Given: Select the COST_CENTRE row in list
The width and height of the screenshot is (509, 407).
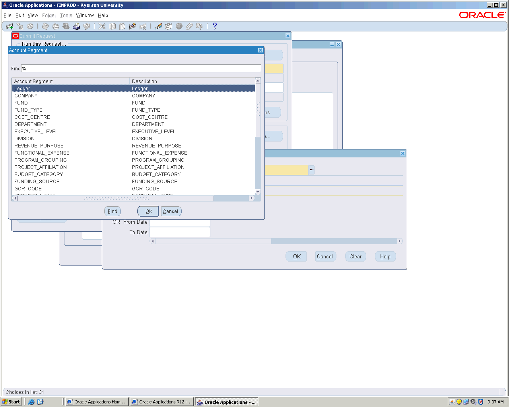Looking at the screenshot, I should 32,117.
